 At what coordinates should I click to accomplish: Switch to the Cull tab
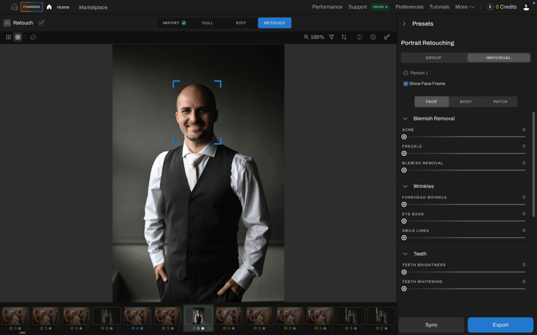(208, 23)
